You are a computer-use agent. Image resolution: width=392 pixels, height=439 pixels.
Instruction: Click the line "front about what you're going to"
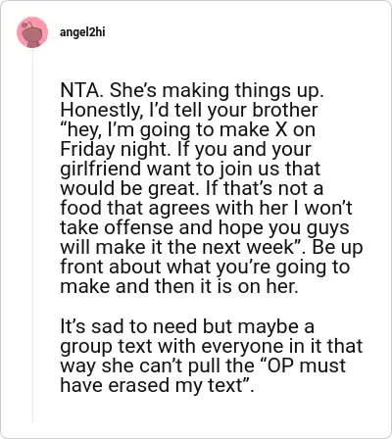[x=205, y=267]
